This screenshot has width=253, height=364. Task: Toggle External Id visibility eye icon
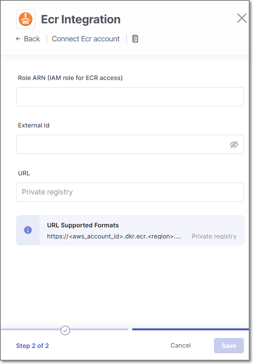click(234, 144)
